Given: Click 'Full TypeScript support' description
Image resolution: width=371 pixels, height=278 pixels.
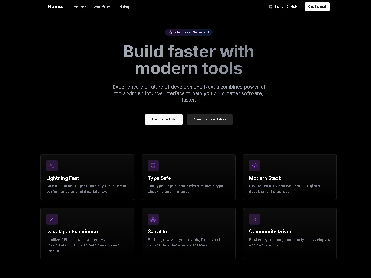Looking at the screenshot, I should [185, 189].
